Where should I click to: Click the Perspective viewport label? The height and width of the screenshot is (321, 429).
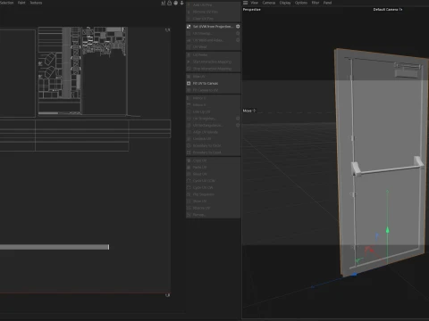tap(252, 10)
